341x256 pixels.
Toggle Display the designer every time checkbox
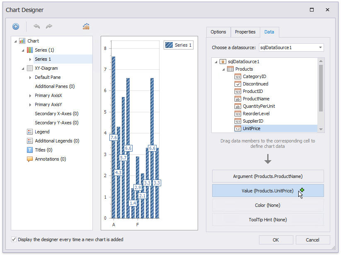tap(14, 239)
